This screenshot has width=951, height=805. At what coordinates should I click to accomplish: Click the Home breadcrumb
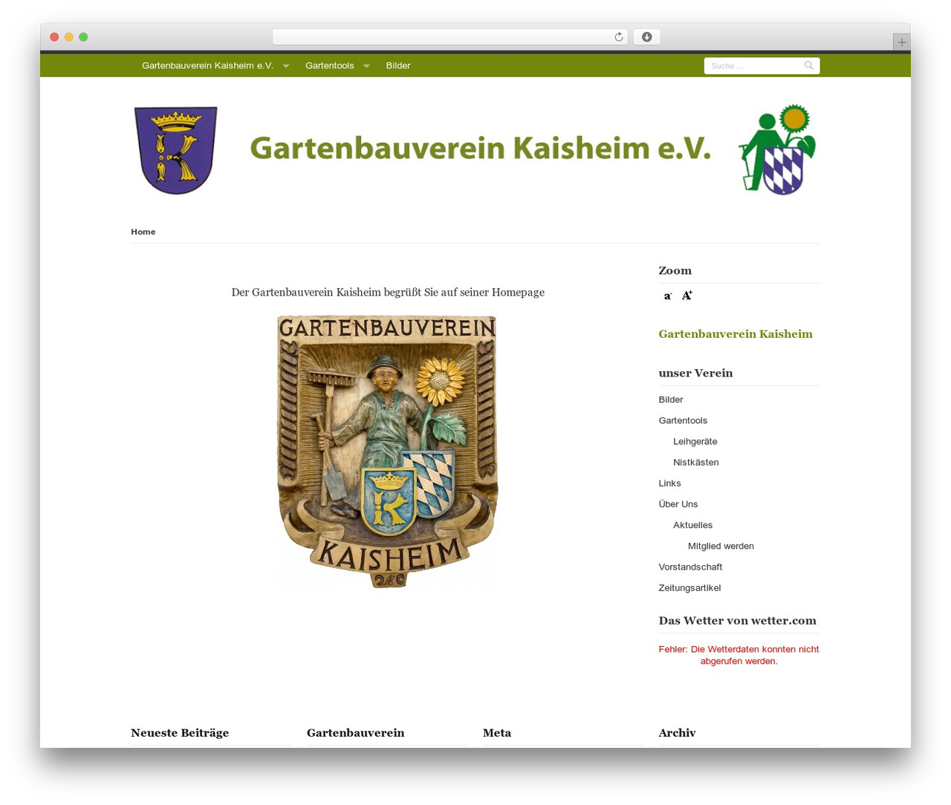click(143, 232)
